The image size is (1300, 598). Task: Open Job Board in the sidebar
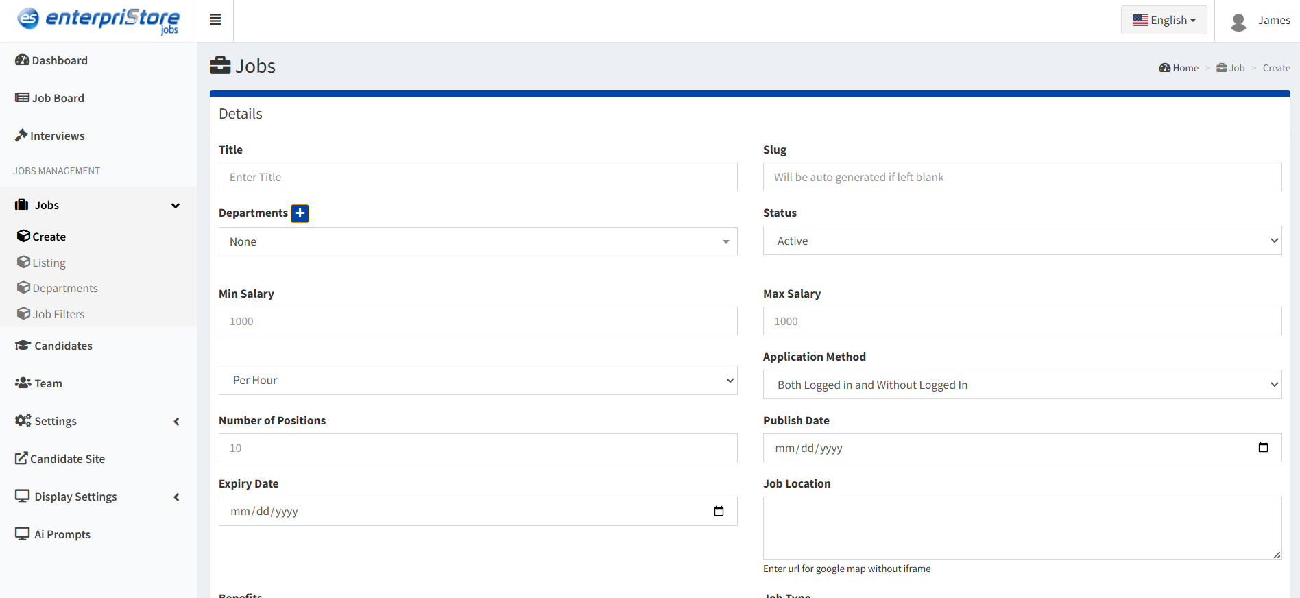(x=50, y=98)
